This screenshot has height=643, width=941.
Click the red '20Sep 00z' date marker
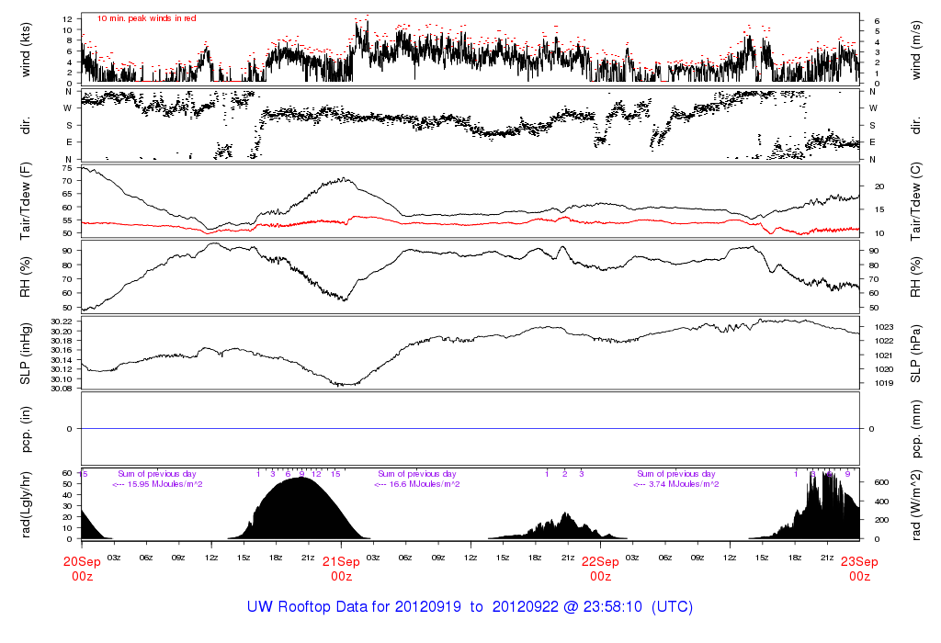82,569
